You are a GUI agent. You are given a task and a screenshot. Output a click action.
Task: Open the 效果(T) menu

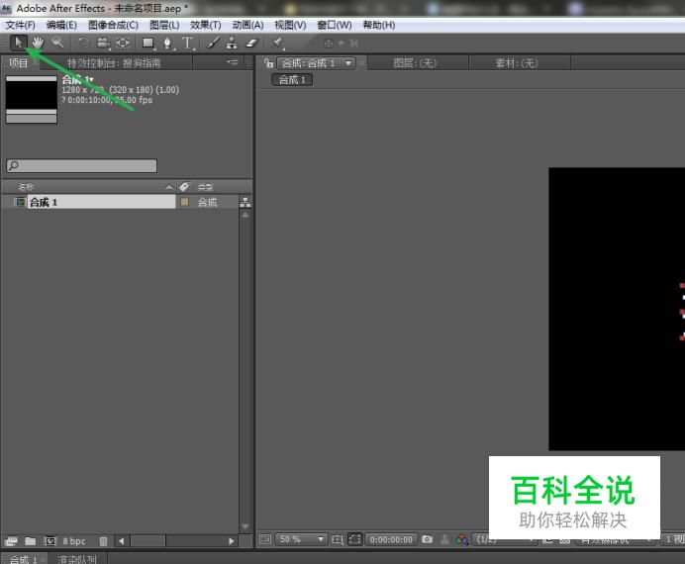[x=205, y=26]
